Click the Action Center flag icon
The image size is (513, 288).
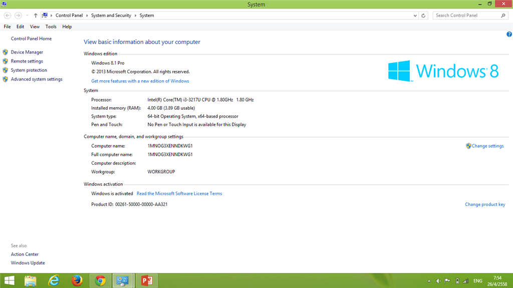tap(447, 281)
